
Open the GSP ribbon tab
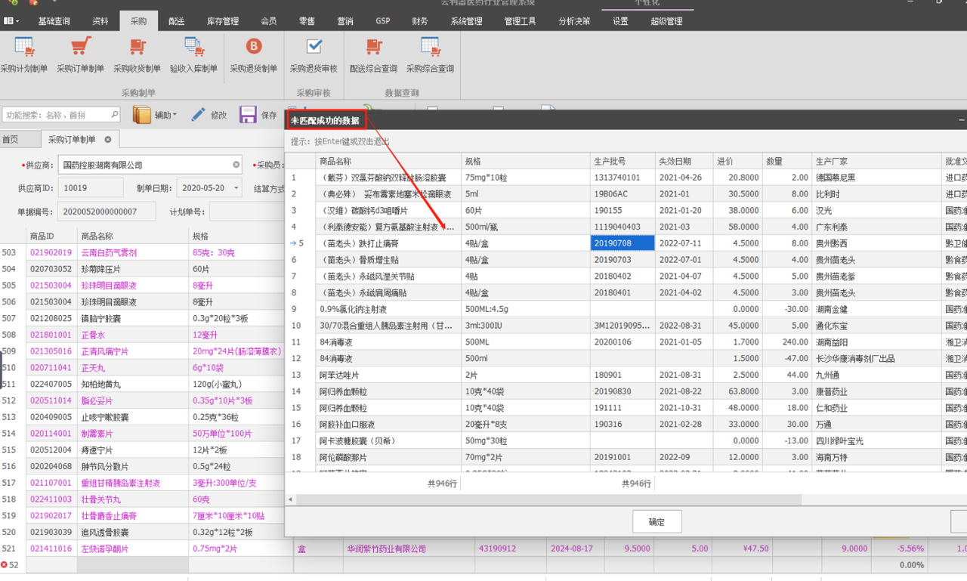[x=383, y=21]
